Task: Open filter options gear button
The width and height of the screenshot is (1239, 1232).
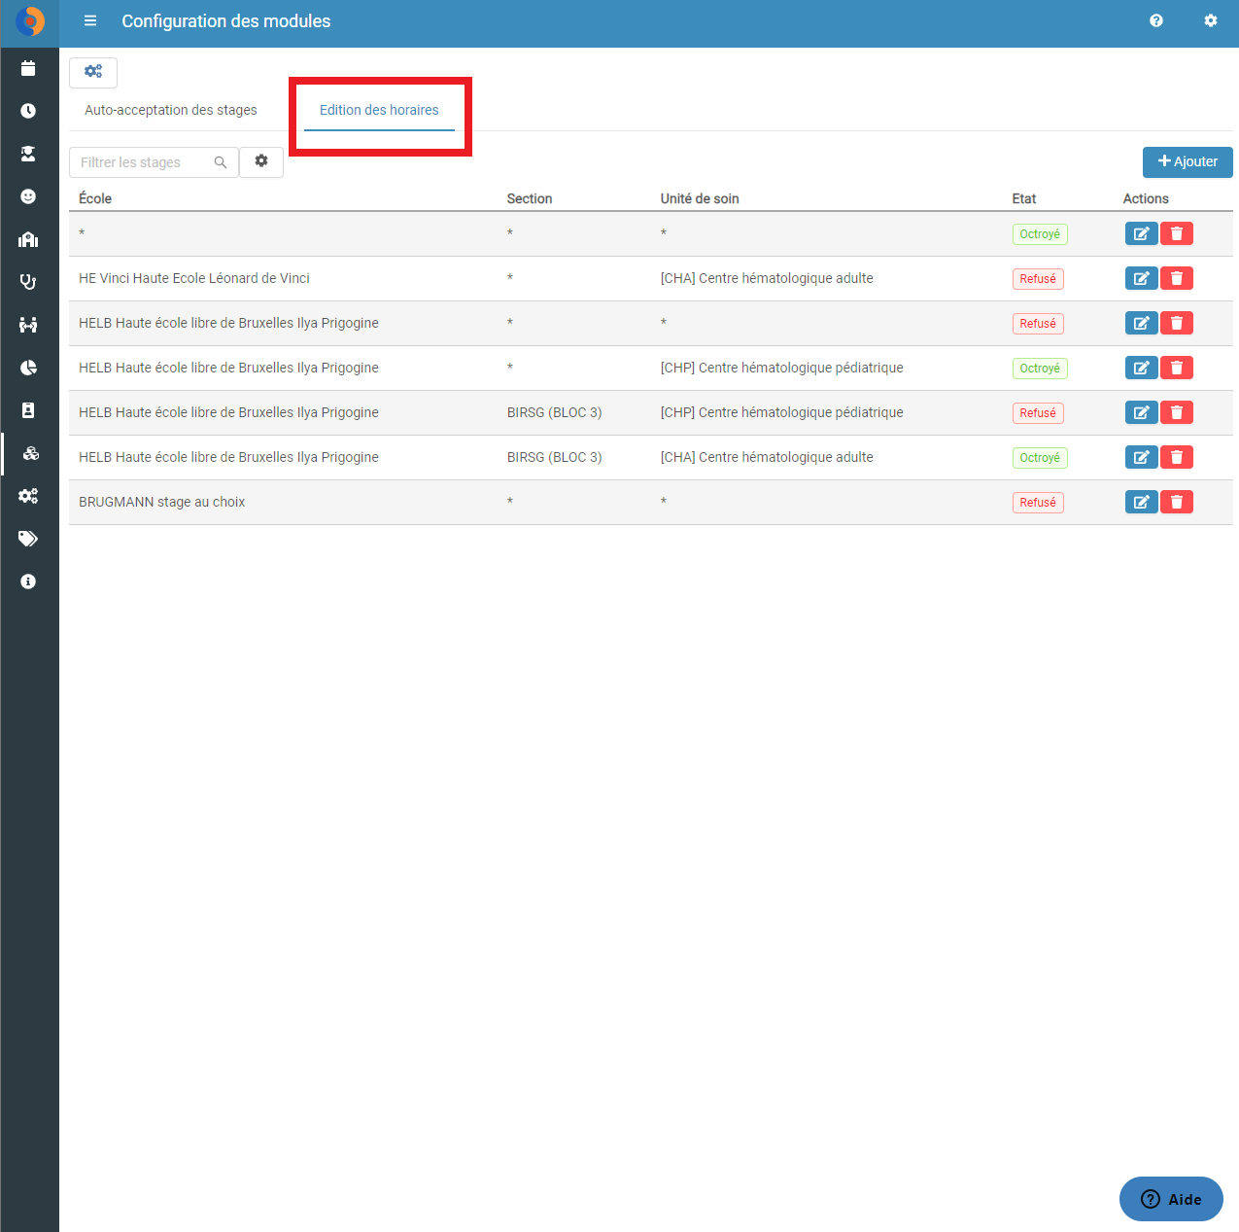Action: pos(261,161)
